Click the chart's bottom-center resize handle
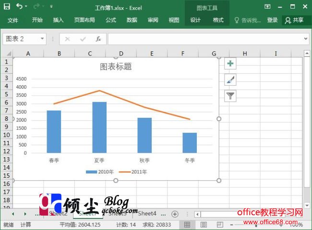The width and height of the screenshot is (312, 230). click(x=116, y=181)
